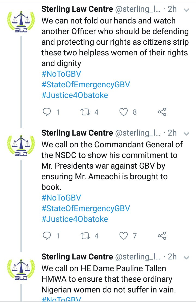Open #StateOfEmergencyGBV hashtag in second tweet
Viewport: 196px width, 302px height.
[x=86, y=209]
